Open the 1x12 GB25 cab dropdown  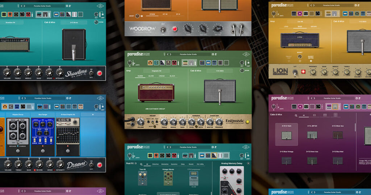[220, 71]
